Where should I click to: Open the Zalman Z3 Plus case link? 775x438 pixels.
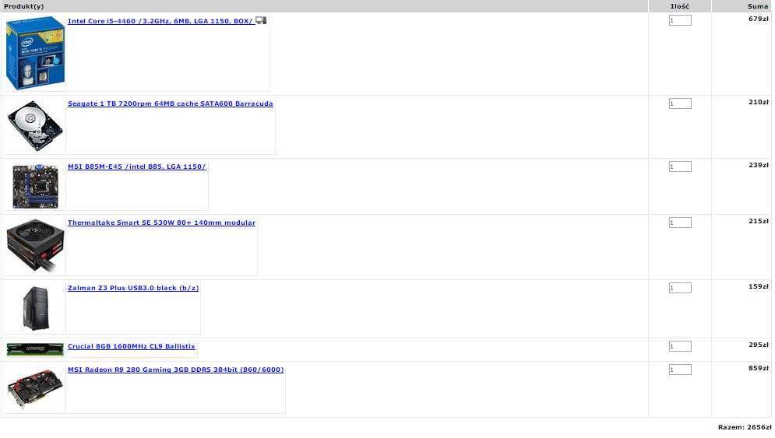[133, 288]
